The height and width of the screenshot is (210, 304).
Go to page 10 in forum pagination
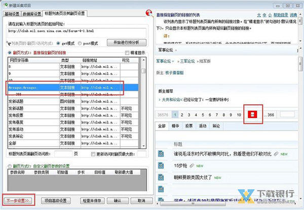pyautogui.click(x=239, y=115)
